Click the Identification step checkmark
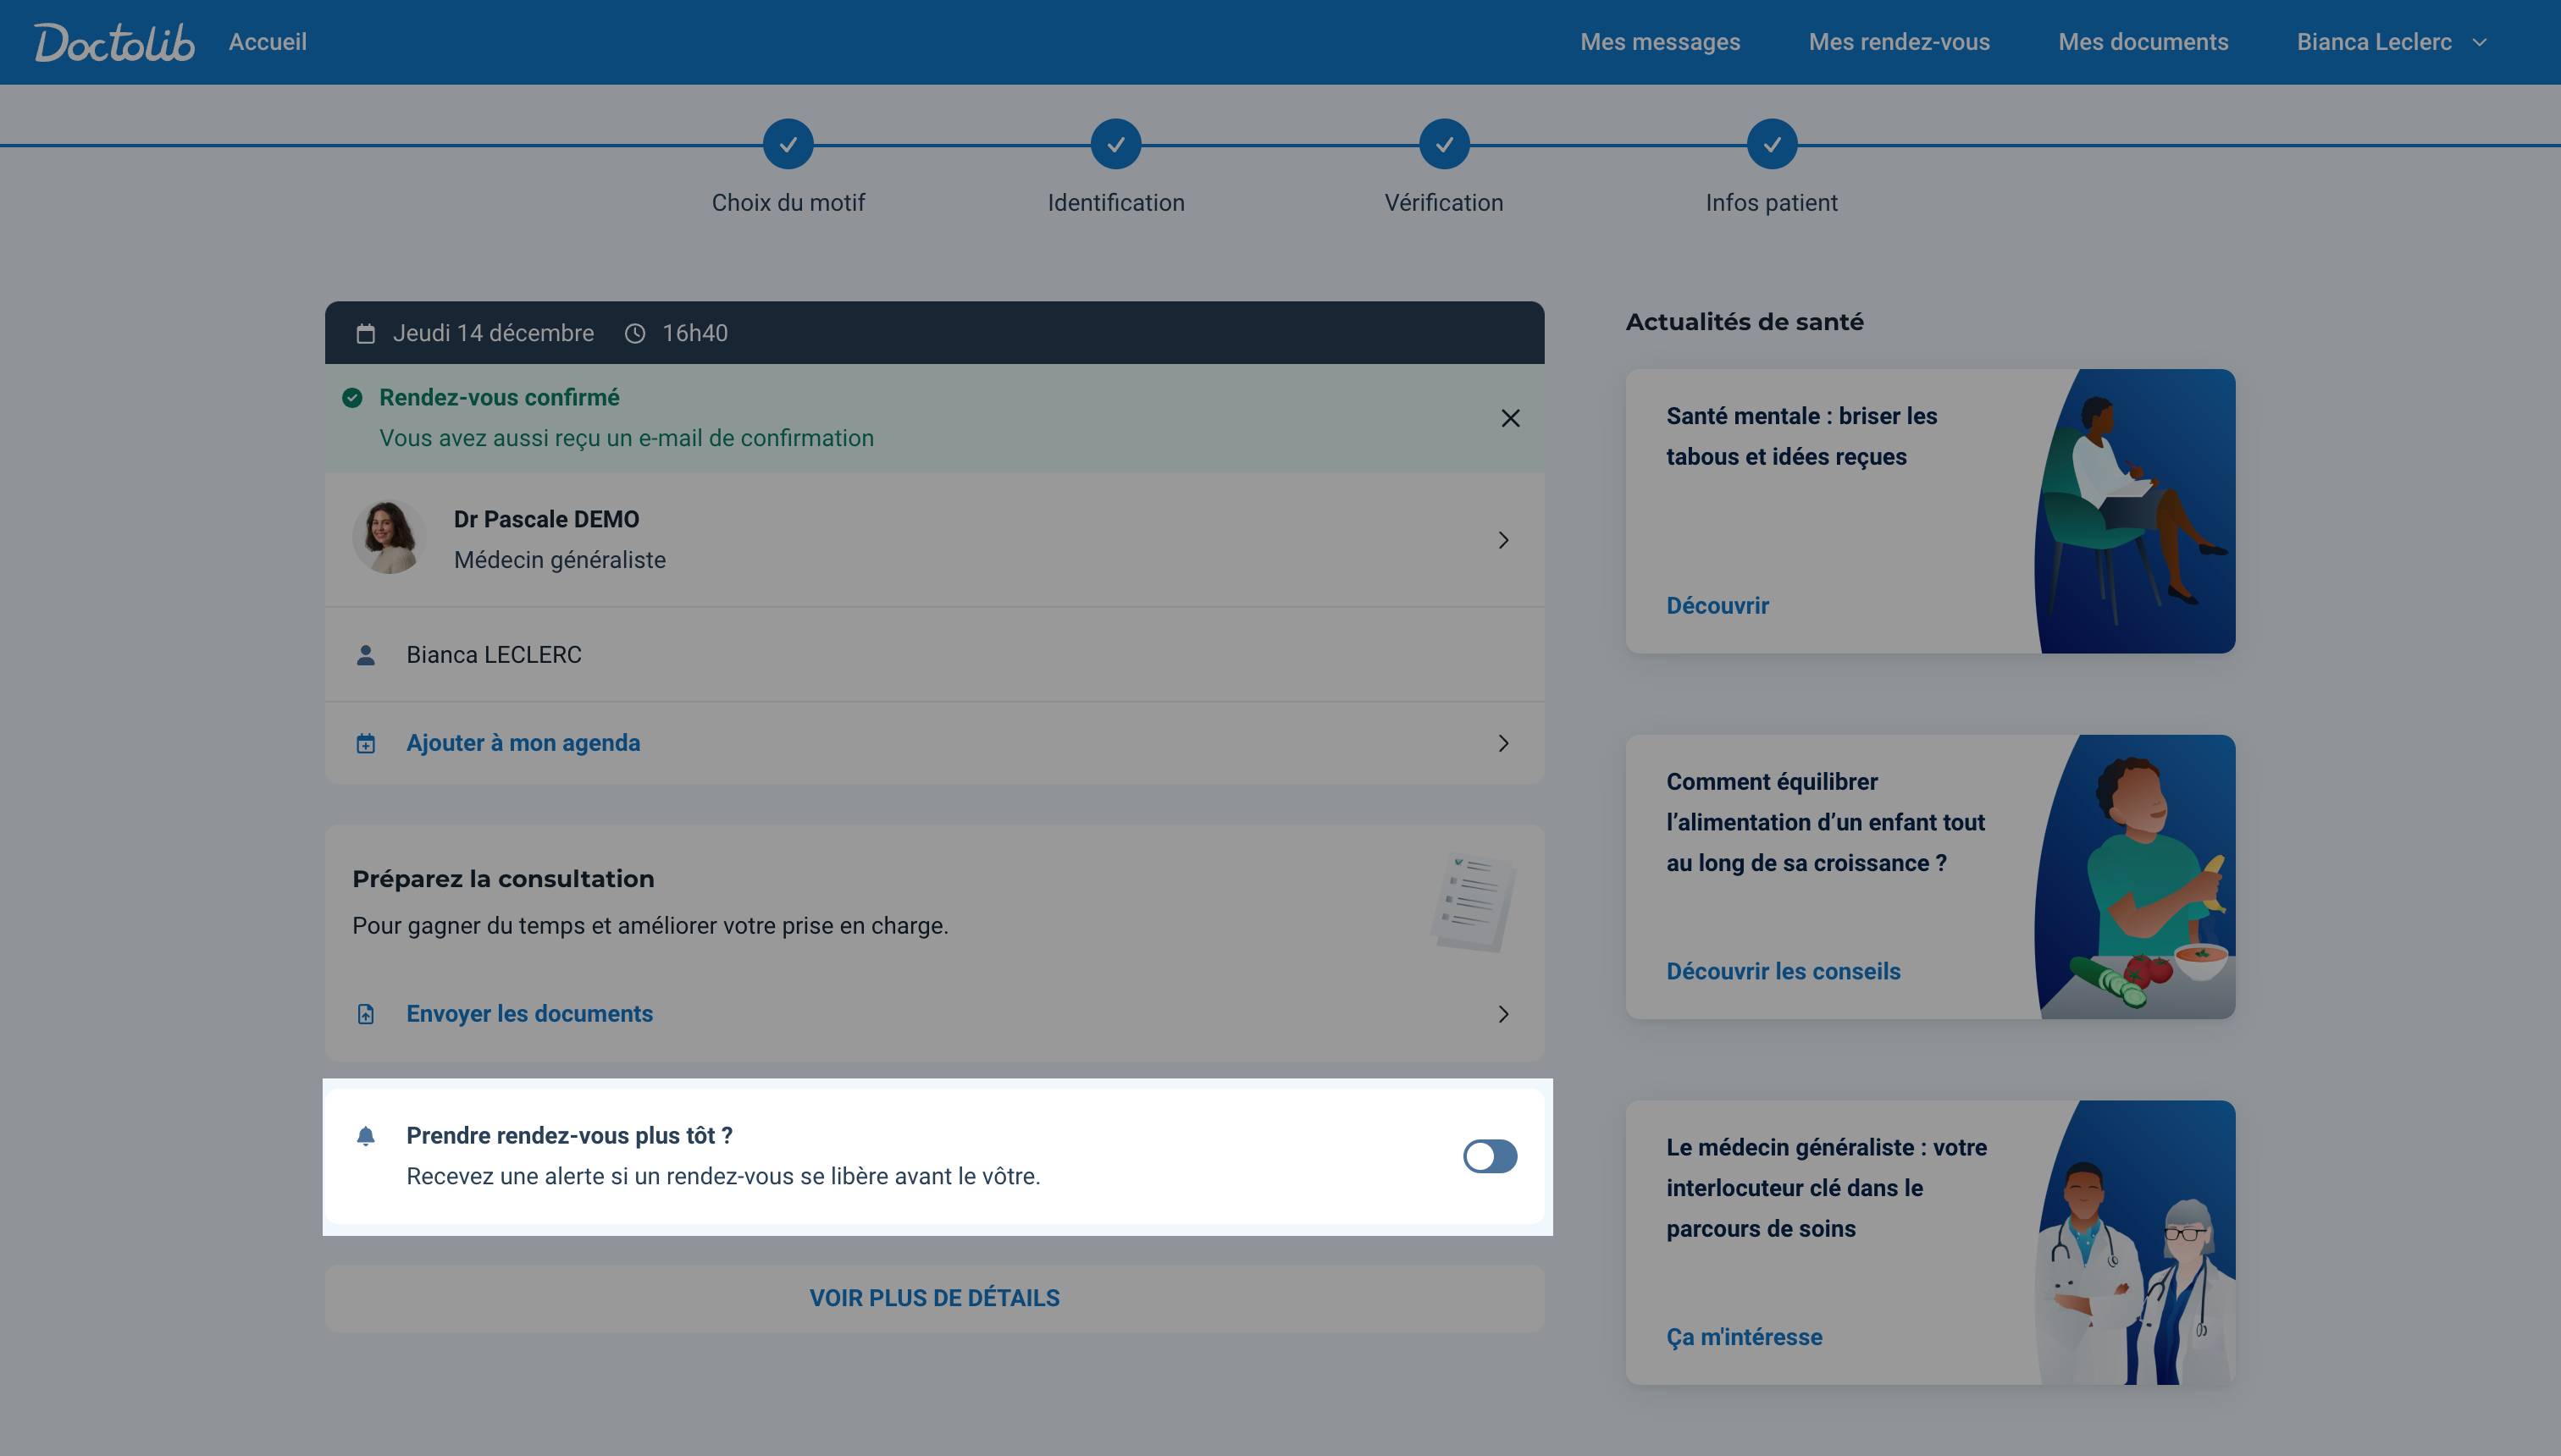 coord(1115,145)
